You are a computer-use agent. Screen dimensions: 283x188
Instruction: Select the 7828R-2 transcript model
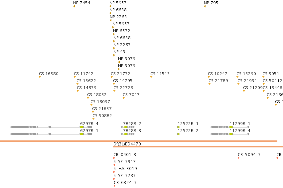click(128, 127)
